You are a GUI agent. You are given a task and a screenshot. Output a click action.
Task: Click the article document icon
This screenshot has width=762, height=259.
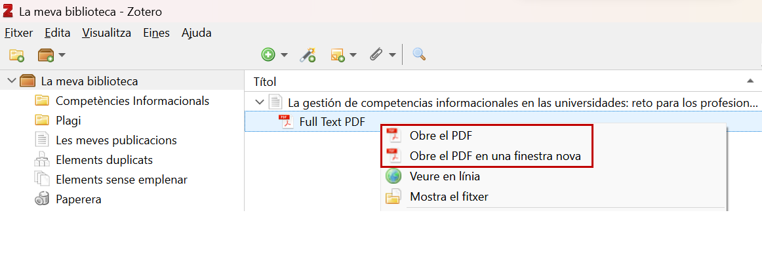(275, 102)
